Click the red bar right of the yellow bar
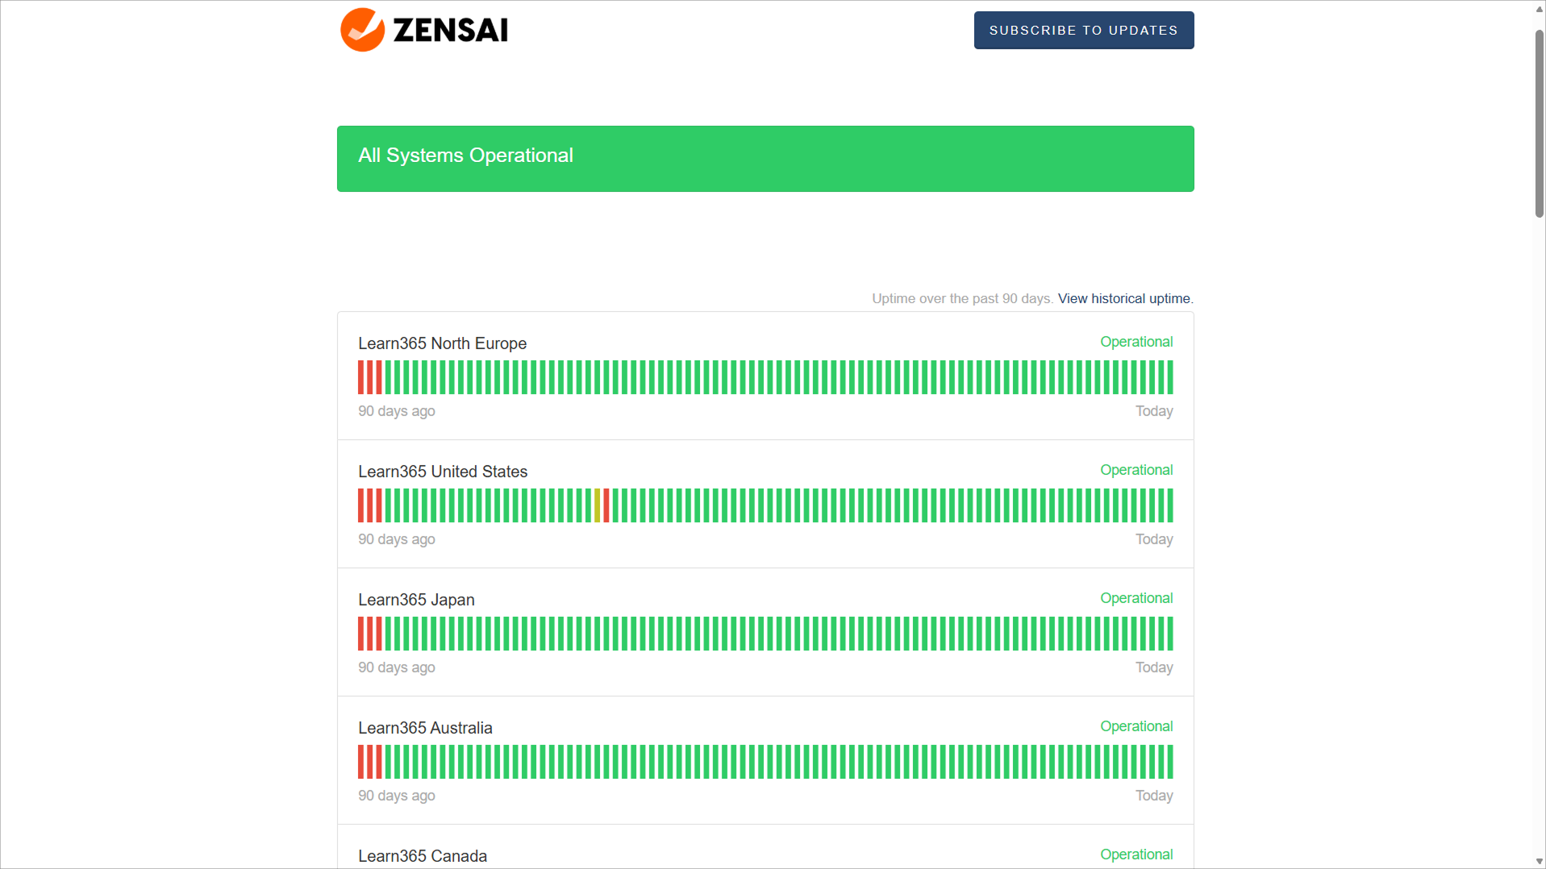1546x869 pixels. click(x=606, y=505)
